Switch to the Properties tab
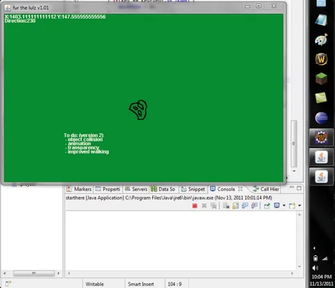Screen dimensions: 335x288 [107, 189]
